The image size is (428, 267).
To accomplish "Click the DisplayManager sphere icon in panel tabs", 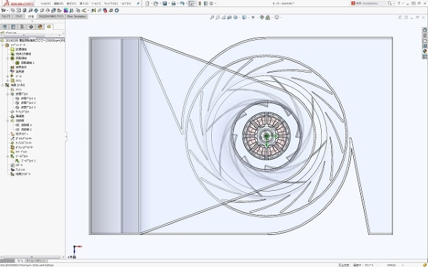I will tap(40, 27).
